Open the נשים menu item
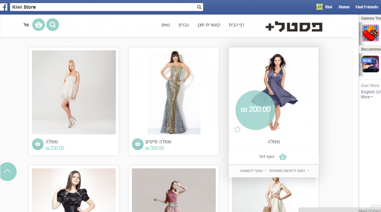Image resolution: width=381 pixels, height=212 pixels. pyautogui.click(x=166, y=25)
